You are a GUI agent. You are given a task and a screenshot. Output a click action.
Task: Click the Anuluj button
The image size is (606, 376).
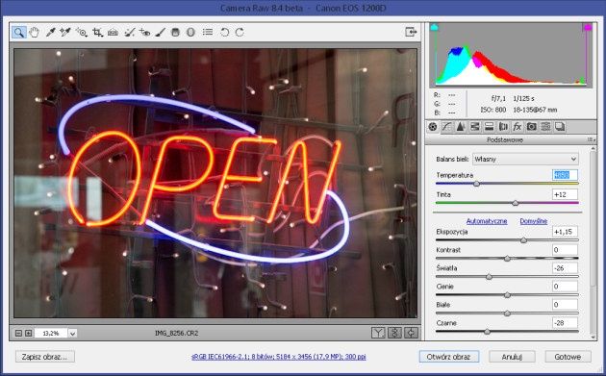click(x=512, y=357)
